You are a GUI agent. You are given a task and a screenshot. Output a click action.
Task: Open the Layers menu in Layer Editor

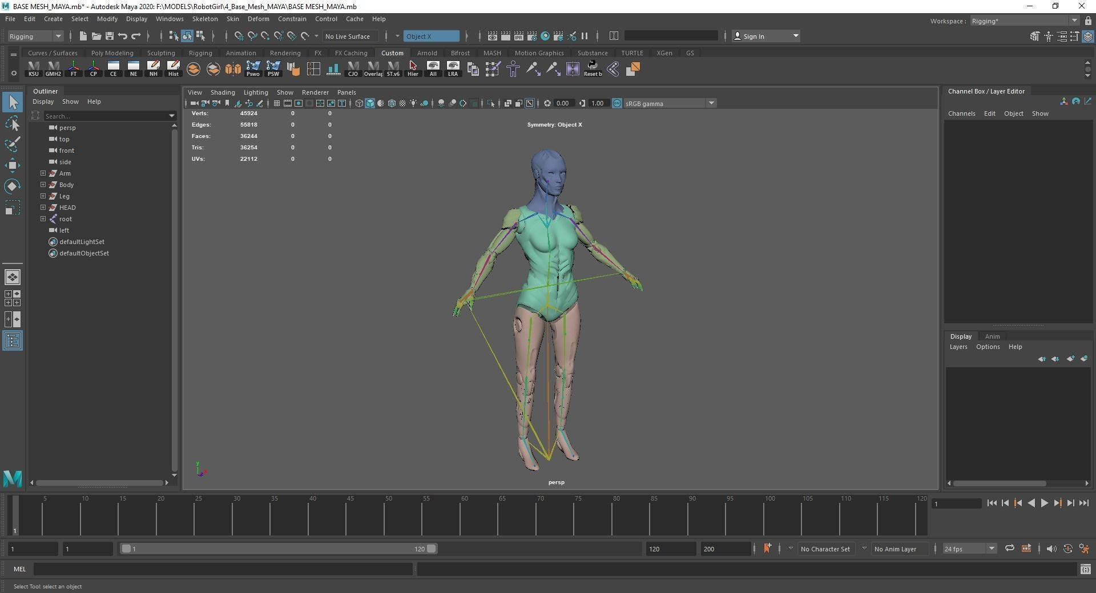point(958,347)
